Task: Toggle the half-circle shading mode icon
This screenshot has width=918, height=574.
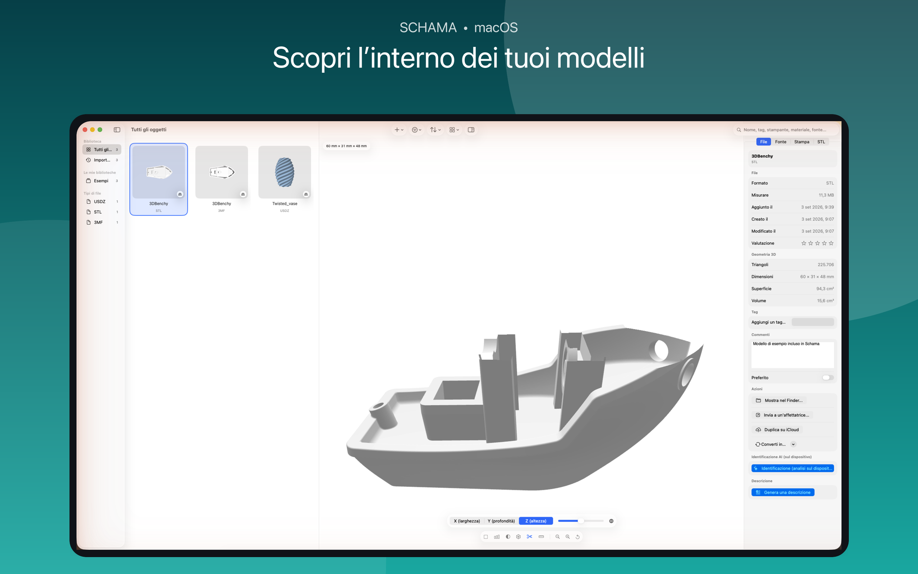Action: (508, 537)
